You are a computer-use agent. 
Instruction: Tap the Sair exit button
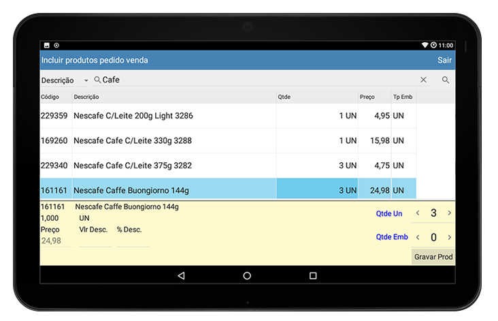point(444,60)
